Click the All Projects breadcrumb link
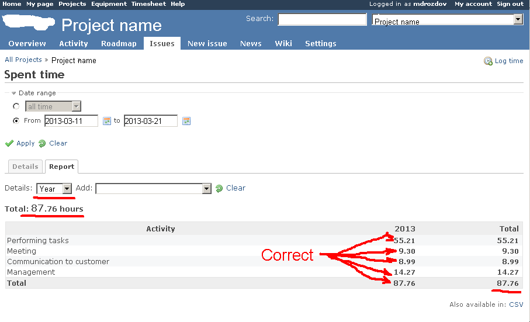The width and height of the screenshot is (530, 322). 23,60
